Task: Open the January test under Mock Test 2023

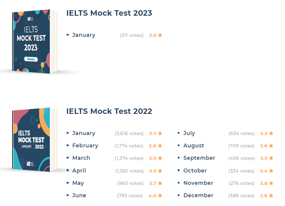Action: (x=84, y=35)
